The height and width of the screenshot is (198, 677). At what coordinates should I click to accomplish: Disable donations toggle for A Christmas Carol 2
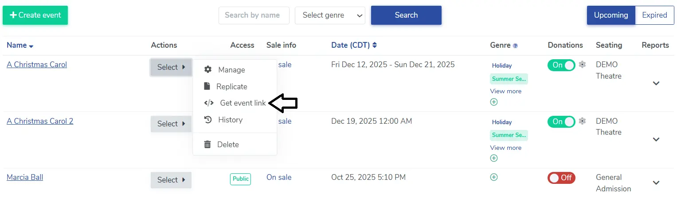(x=561, y=122)
